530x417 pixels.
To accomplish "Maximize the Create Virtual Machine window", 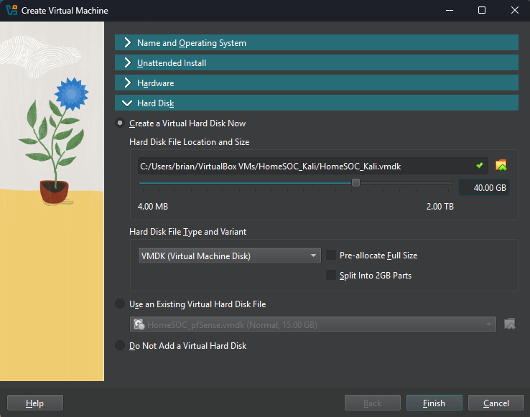I will tap(481, 11).
